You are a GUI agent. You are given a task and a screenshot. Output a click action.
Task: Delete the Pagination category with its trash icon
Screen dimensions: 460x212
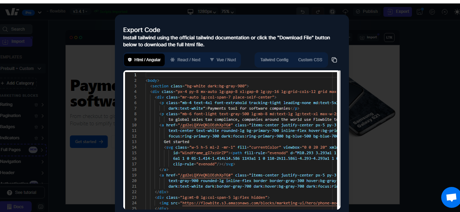point(36,116)
